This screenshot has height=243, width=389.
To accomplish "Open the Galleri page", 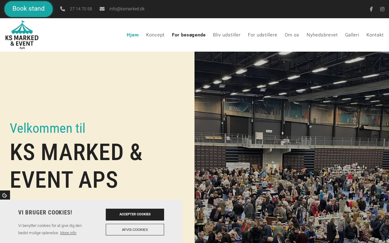I will click(352, 35).
